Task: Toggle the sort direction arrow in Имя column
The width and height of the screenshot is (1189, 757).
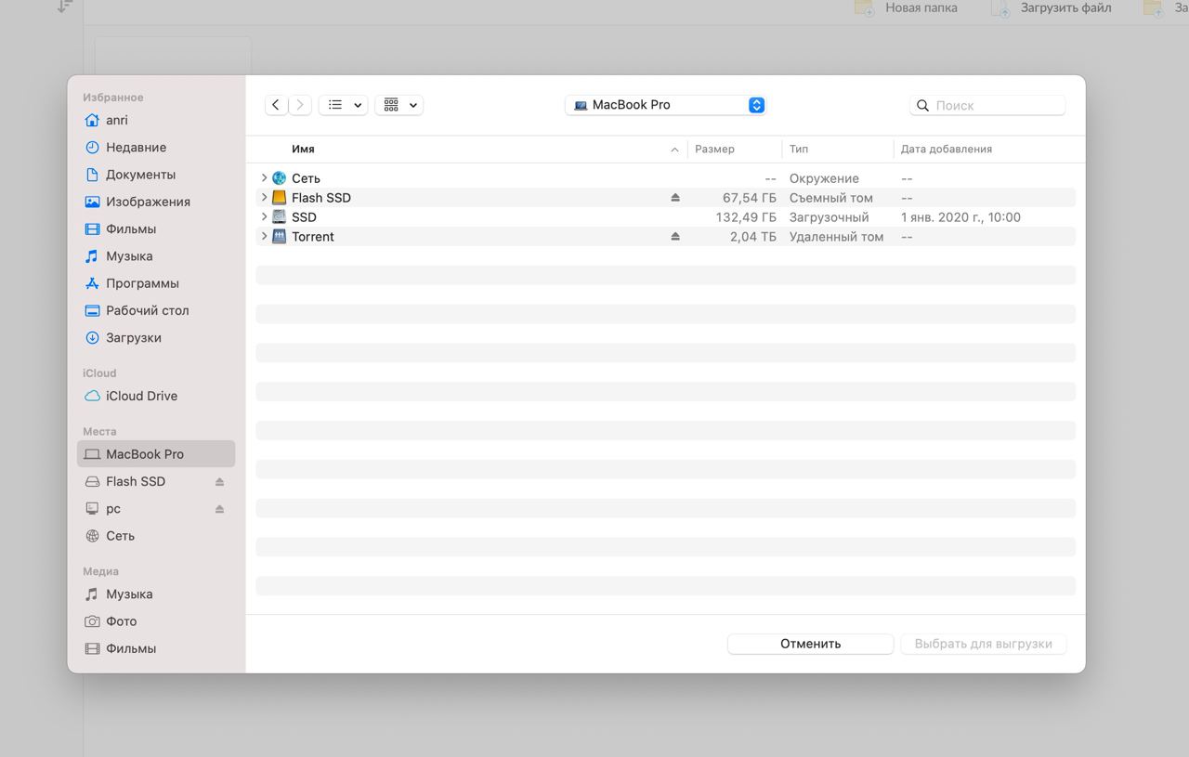Action: point(674,150)
